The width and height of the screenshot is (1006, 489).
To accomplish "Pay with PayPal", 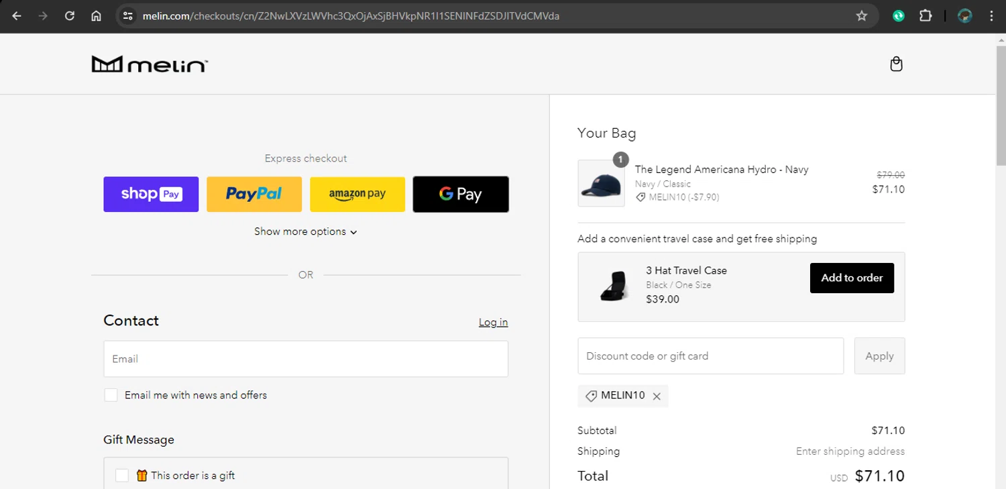I will tap(254, 195).
